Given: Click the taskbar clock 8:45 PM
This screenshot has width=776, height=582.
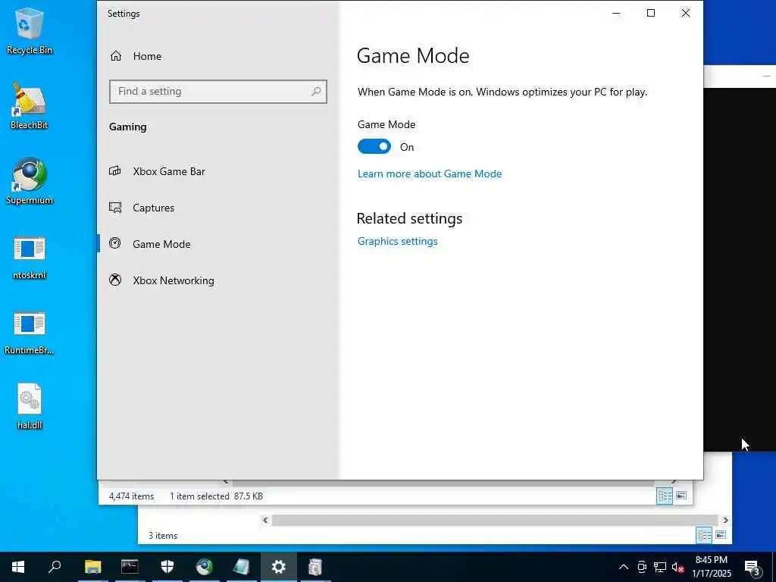Looking at the screenshot, I should pyautogui.click(x=711, y=560).
